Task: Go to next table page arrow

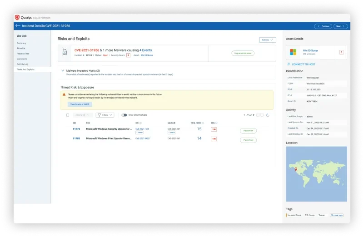Action: [262, 115]
